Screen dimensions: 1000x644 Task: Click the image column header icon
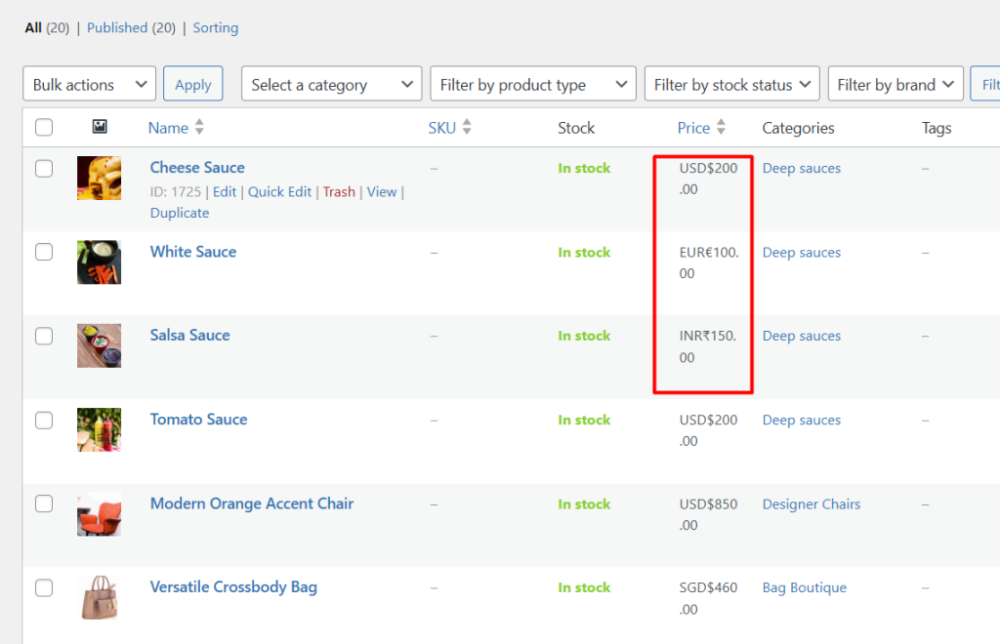pos(99,127)
